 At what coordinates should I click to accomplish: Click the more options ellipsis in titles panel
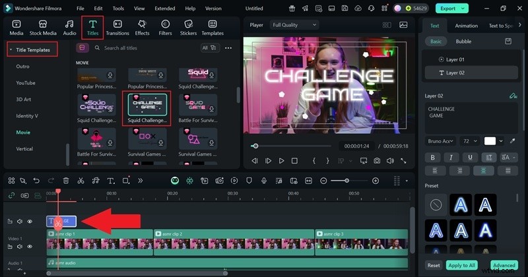point(228,48)
